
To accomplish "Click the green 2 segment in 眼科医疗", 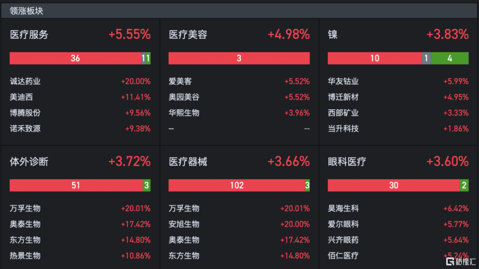I will point(464,185).
